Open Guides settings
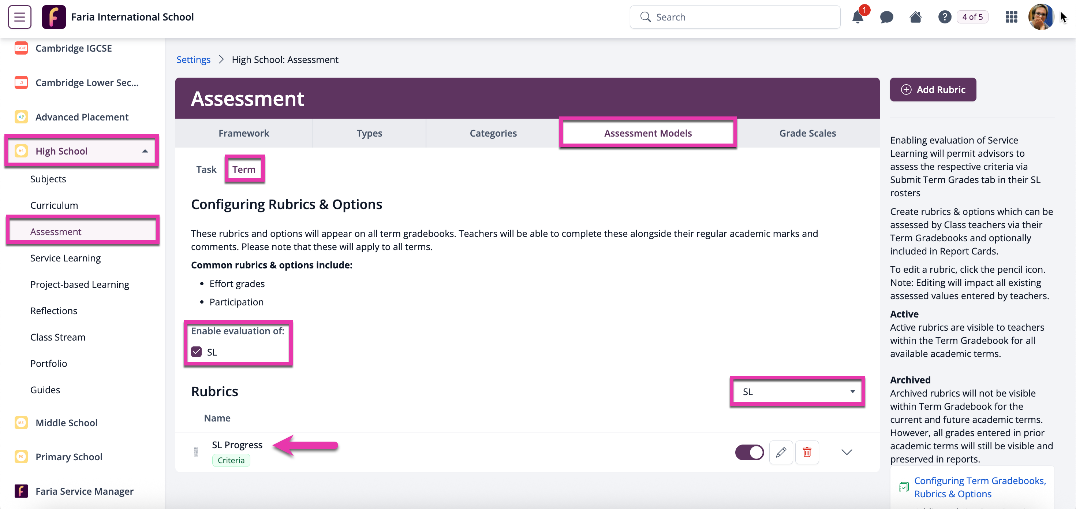 45,390
